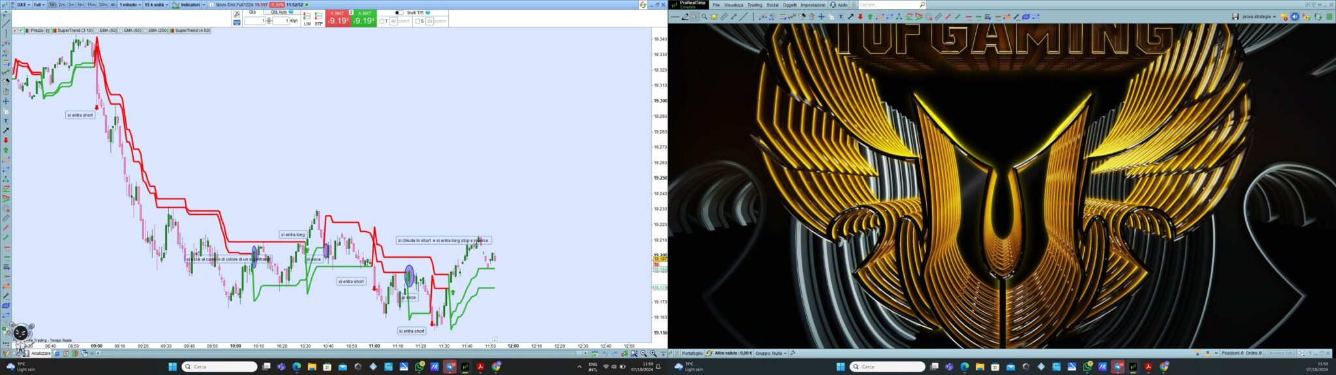Screen dimensions: 1336x375
Task: Select the cursor pointer tool in ProRealTime toolbar
Action: click(x=695, y=17)
